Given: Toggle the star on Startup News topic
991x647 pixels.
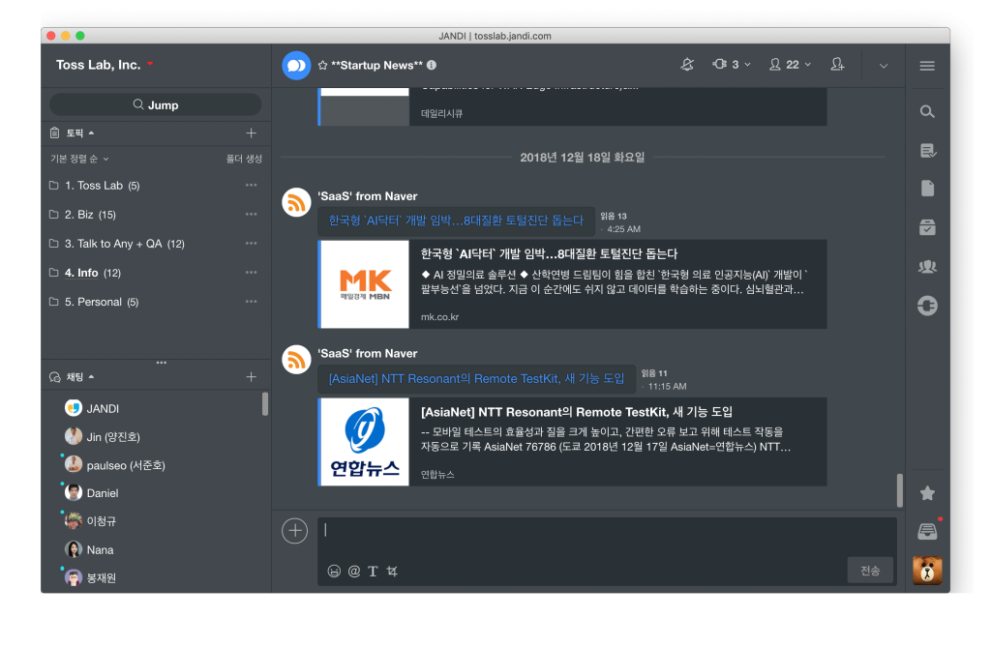Looking at the screenshot, I should pyautogui.click(x=322, y=65).
